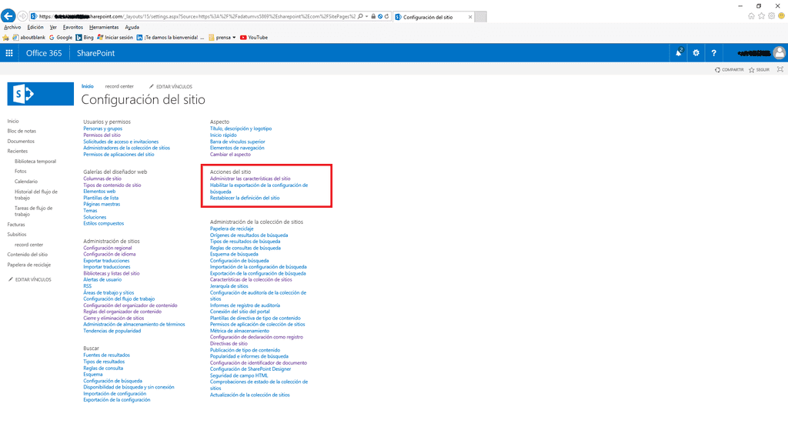
Task: Click the COMPARTIR share button
Action: (730, 70)
